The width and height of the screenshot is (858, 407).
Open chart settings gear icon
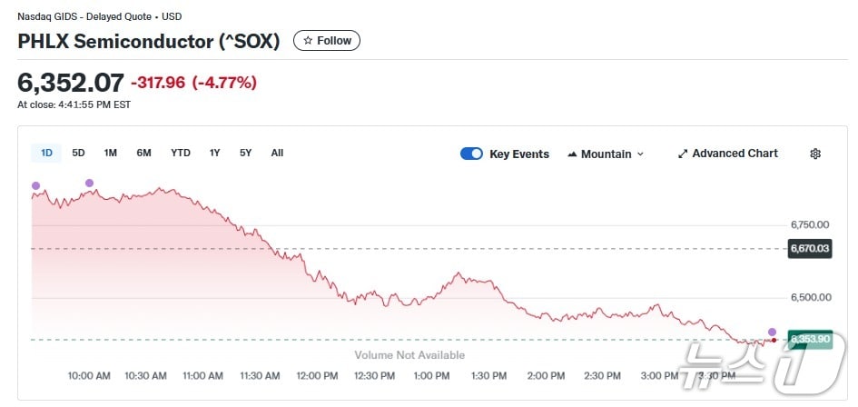815,154
